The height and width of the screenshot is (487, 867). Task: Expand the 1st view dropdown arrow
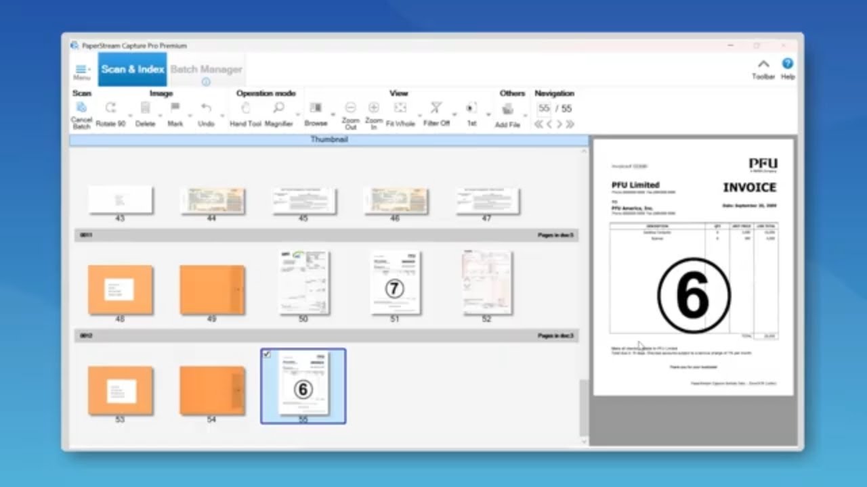point(488,114)
